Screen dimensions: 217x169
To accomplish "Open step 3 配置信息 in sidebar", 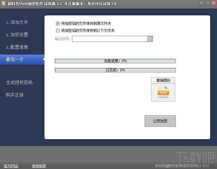I will pos(17,47).
